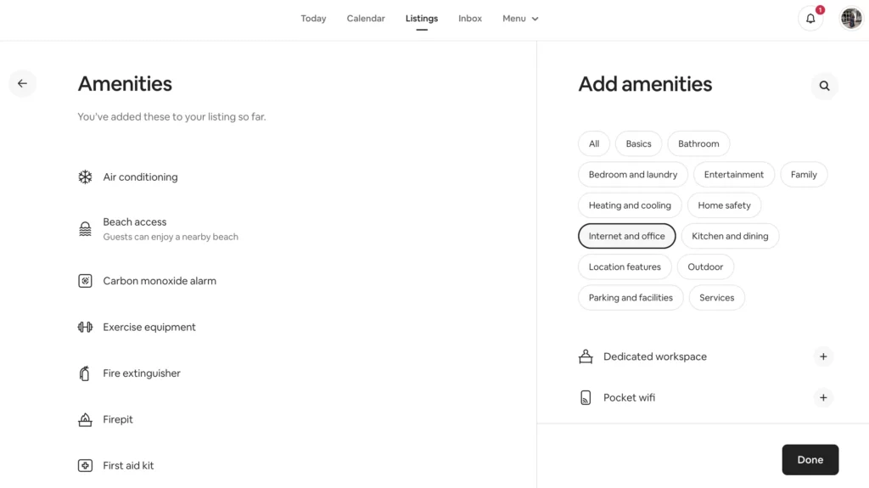Click the Air conditioning snowflake icon
The width and height of the screenshot is (869, 488).
85,177
